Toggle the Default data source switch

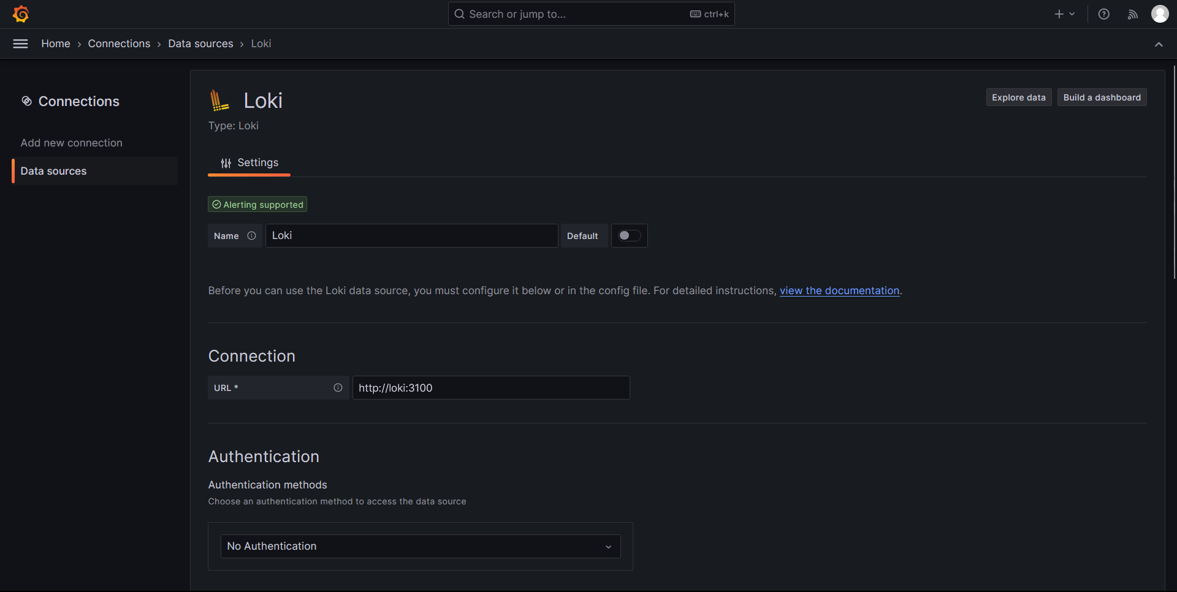coord(629,236)
